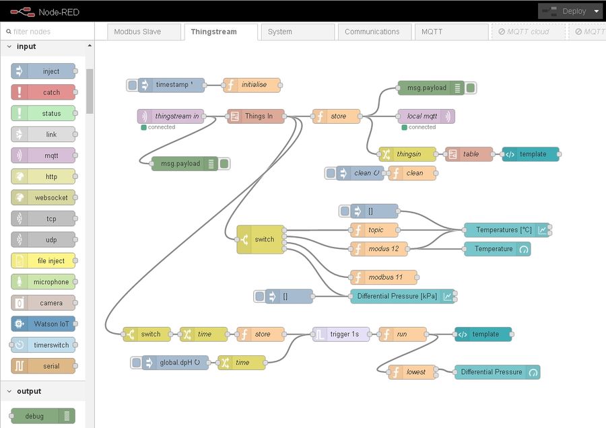The height and width of the screenshot is (428, 606).
Task: Select the table node
Action: tap(469, 153)
